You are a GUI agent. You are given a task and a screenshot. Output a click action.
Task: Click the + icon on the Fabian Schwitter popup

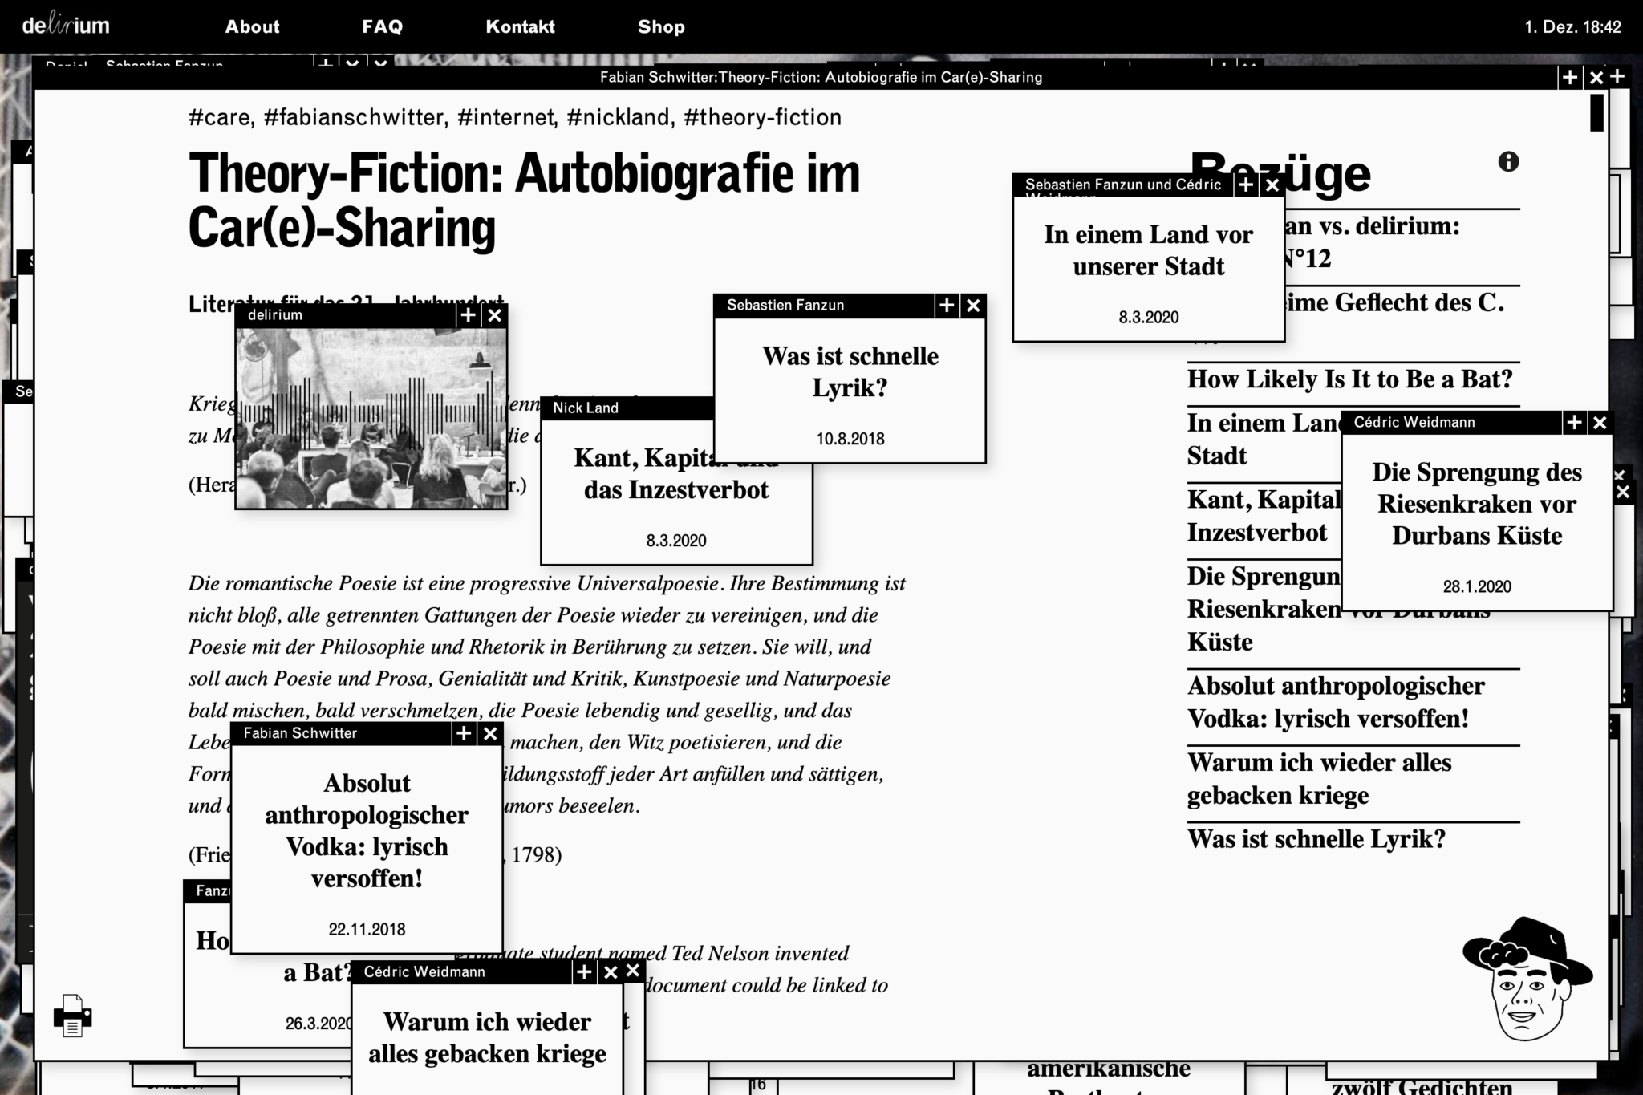coord(462,732)
